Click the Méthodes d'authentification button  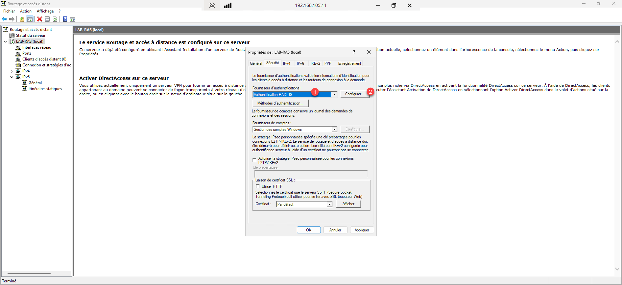click(280, 103)
